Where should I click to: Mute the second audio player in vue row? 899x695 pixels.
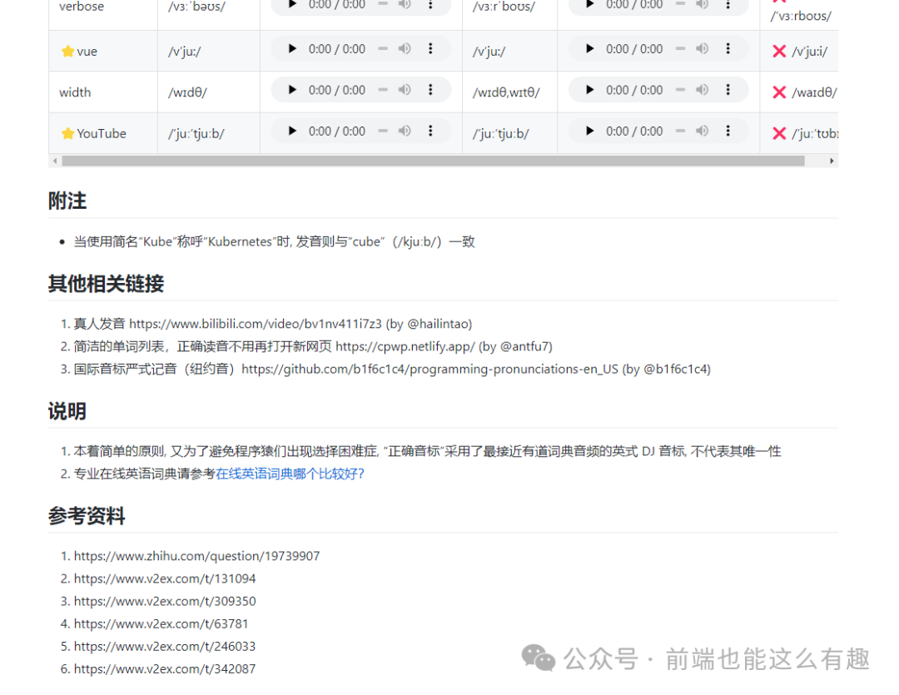702,49
